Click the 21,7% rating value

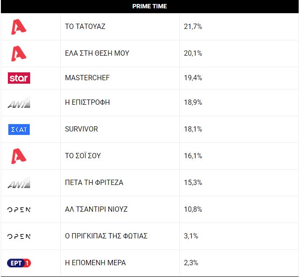pos(193,26)
